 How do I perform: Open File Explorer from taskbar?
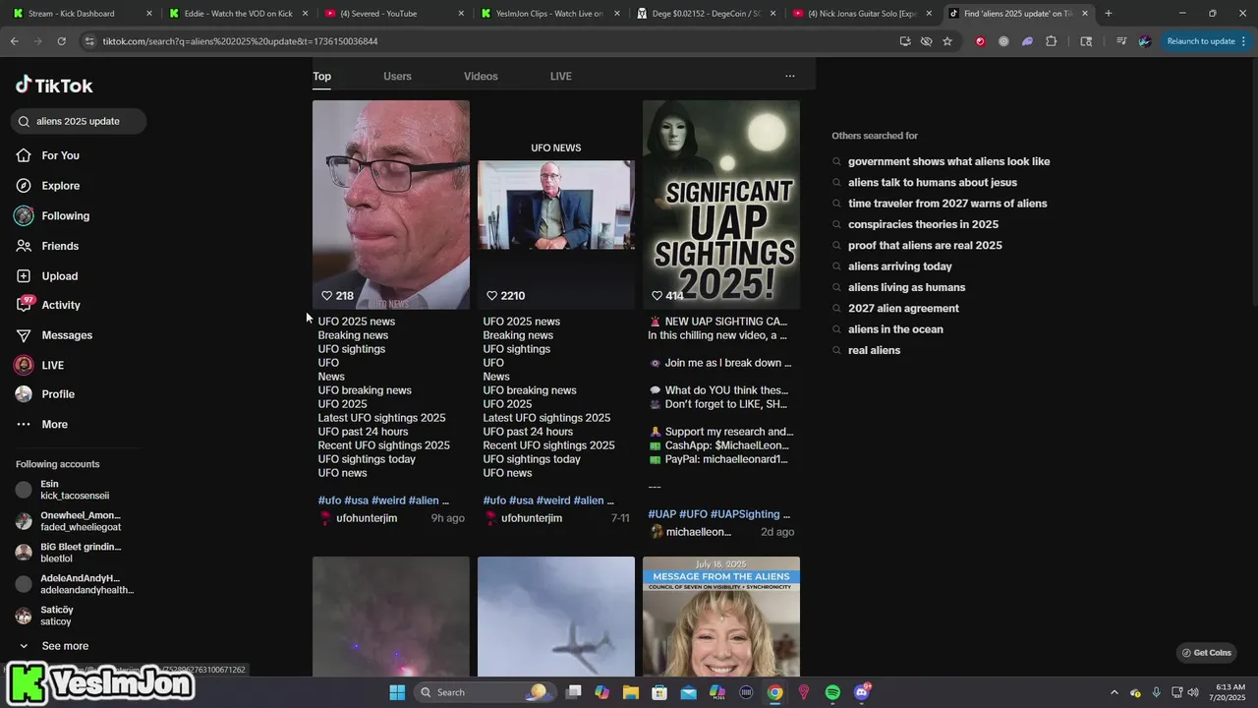(x=630, y=692)
